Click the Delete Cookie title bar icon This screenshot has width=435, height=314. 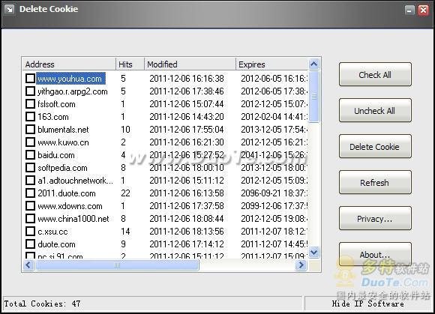[10, 10]
